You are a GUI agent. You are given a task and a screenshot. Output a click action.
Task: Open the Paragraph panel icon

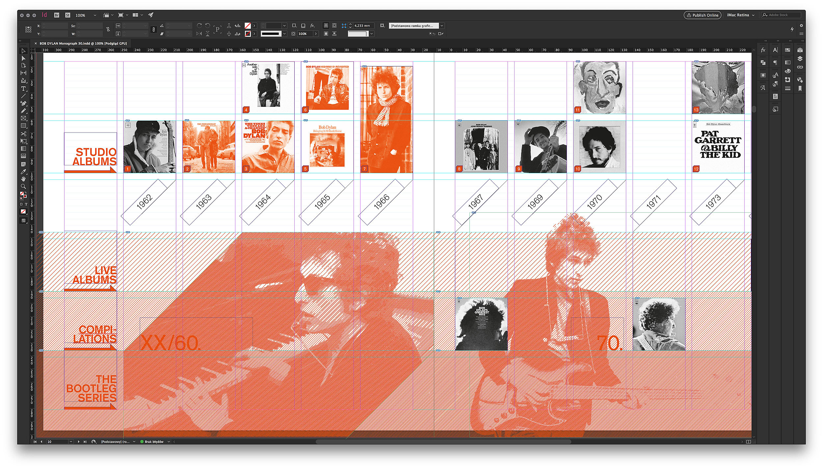[x=775, y=62]
